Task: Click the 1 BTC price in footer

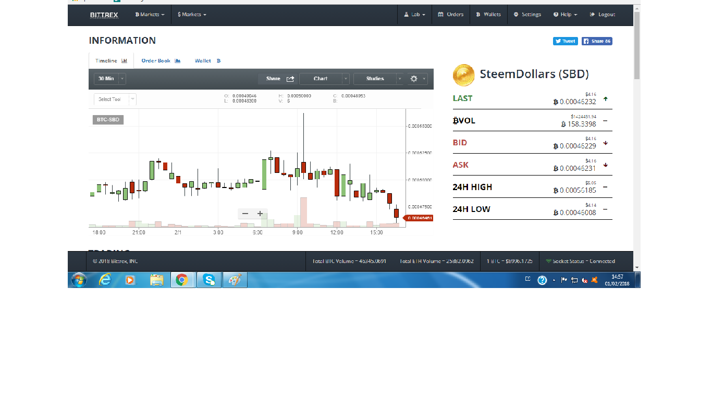Action: tap(510, 261)
